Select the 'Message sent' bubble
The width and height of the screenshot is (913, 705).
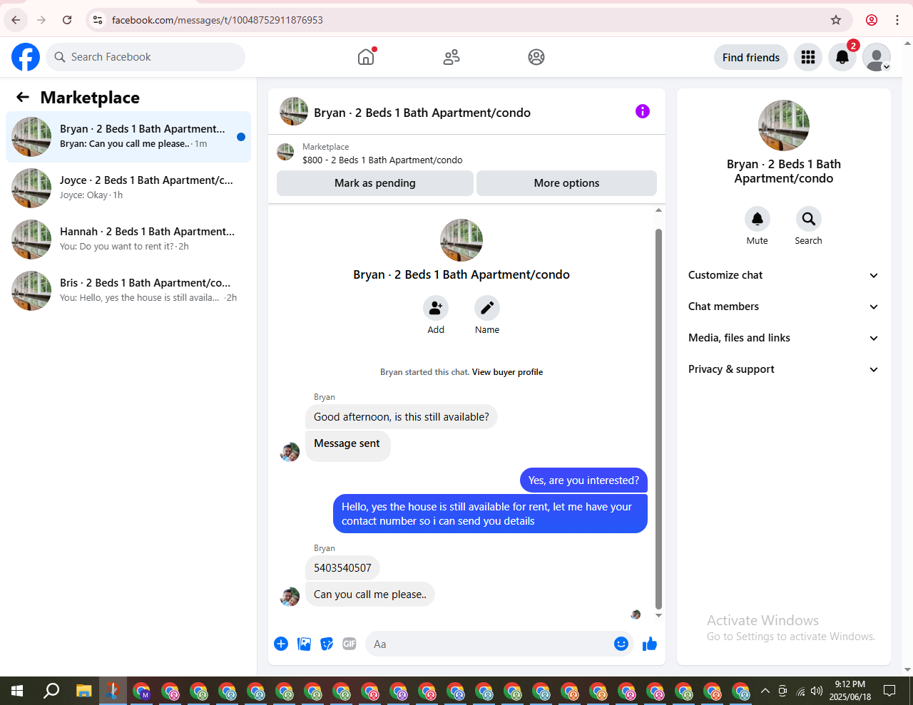coord(347,446)
